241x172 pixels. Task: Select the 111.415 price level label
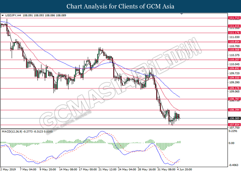(x=234, y=26)
